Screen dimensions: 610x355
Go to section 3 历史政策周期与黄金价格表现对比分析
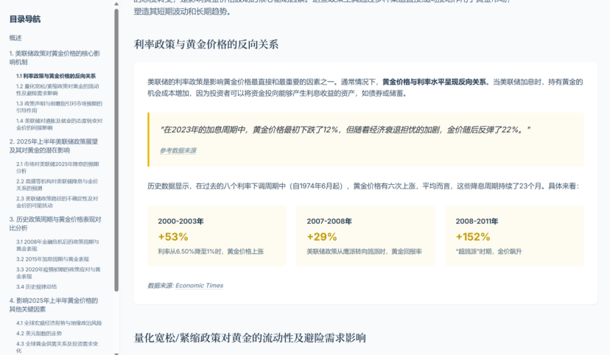pos(55,223)
